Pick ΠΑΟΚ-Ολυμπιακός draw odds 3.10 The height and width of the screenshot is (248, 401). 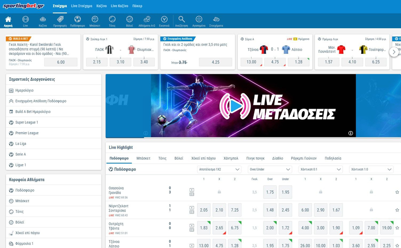[x=120, y=62]
